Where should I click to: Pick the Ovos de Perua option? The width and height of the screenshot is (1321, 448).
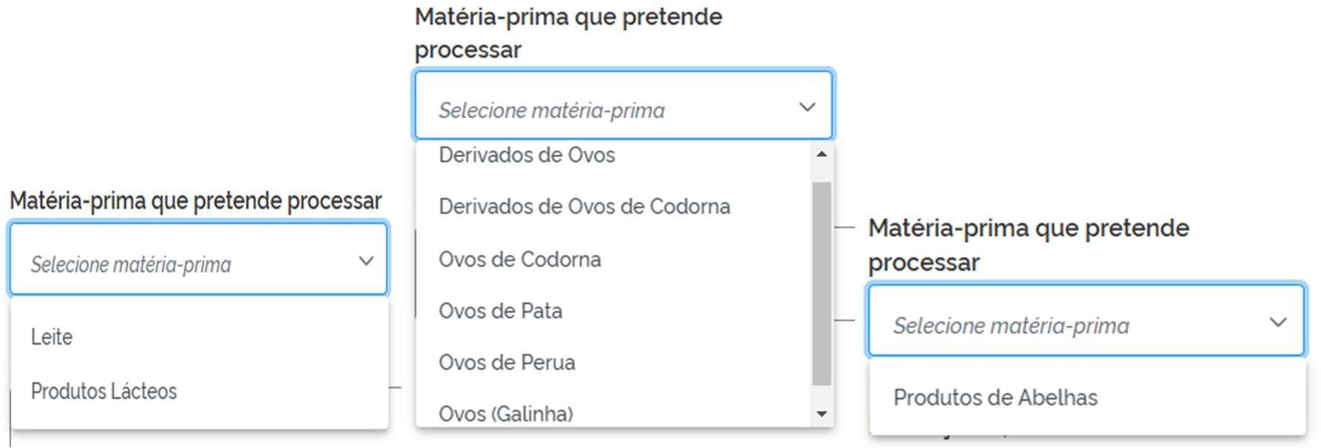[507, 363]
